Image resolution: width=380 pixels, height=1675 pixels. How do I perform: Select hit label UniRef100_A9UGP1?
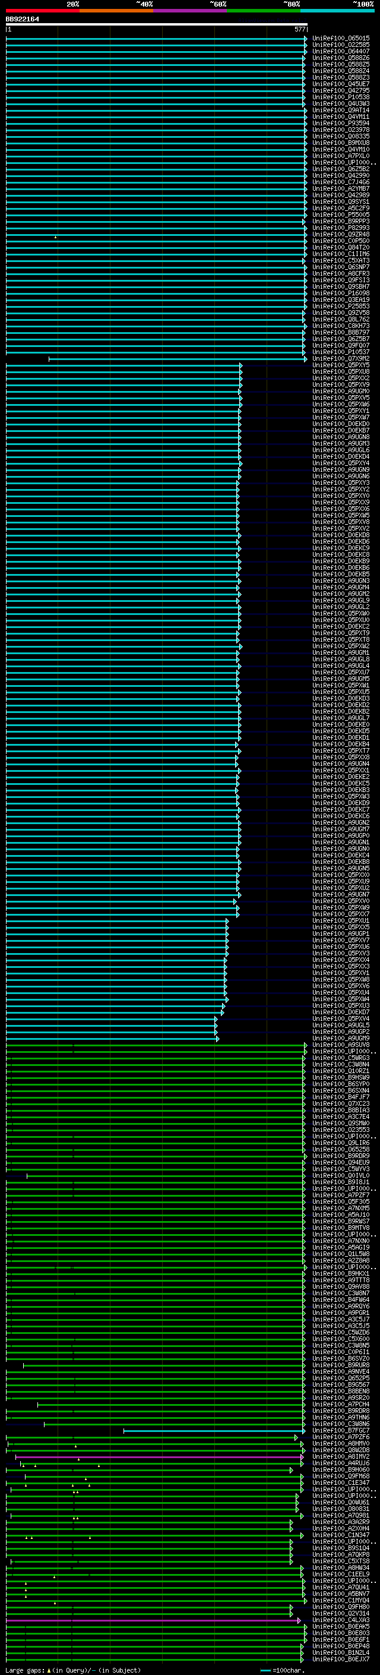(x=340, y=933)
